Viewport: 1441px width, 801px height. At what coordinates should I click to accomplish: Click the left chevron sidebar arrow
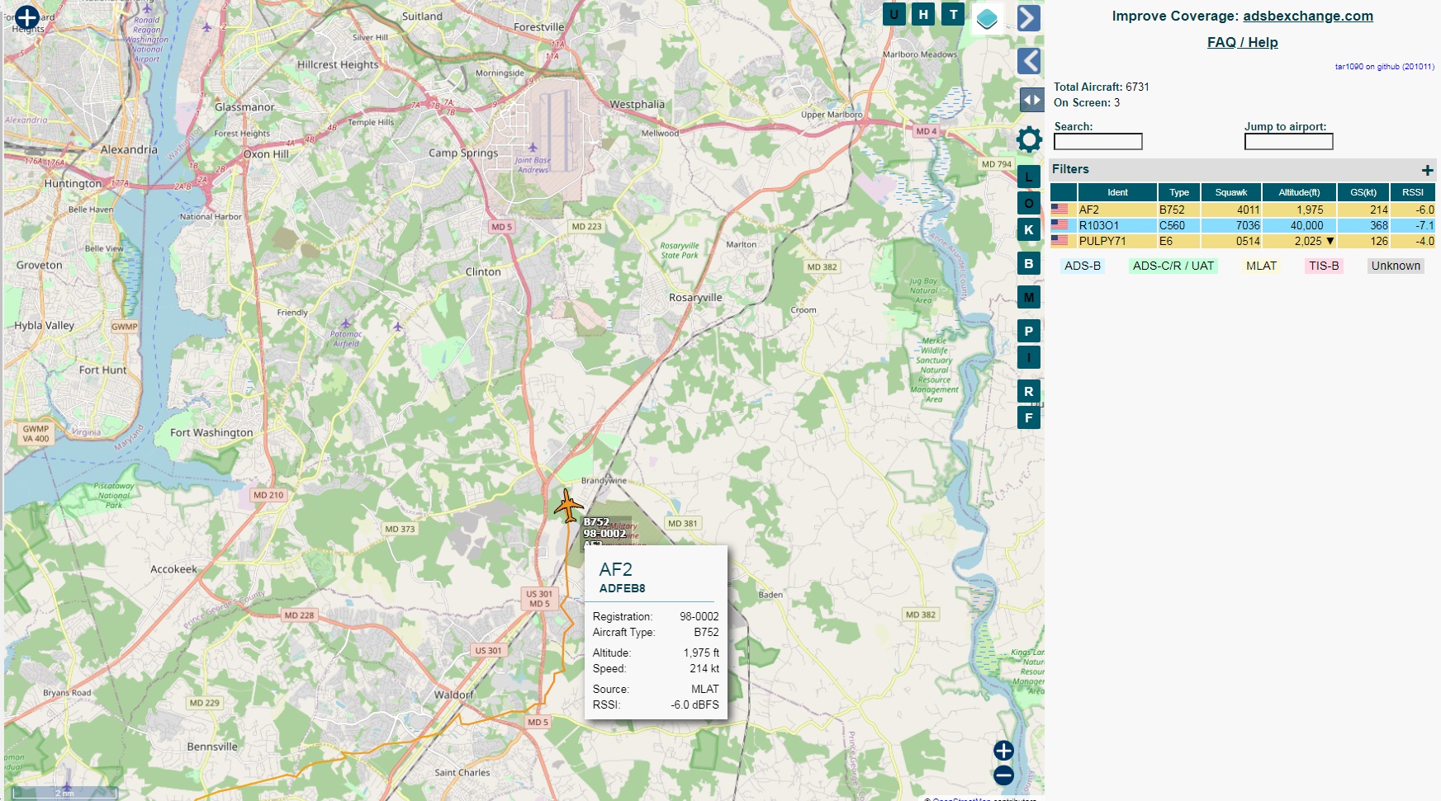pyautogui.click(x=1028, y=61)
